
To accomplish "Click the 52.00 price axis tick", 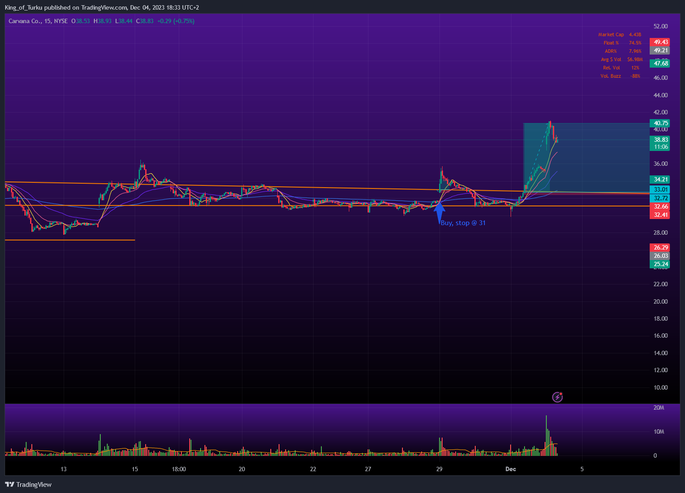I will point(661,26).
